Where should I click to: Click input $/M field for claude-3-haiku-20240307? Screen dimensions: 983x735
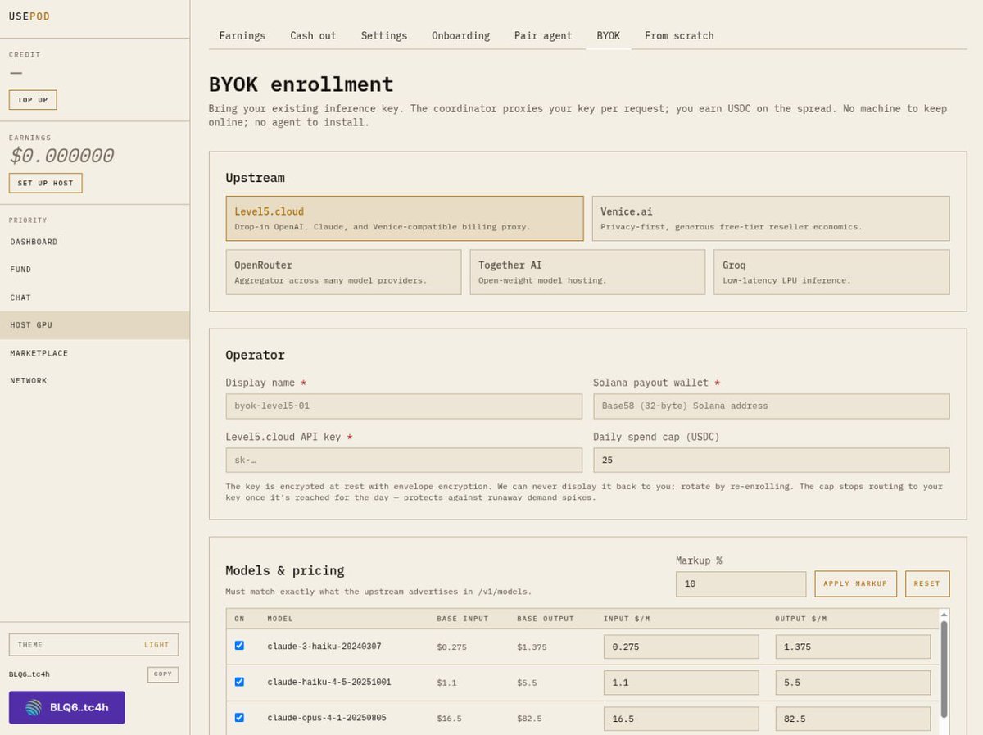tap(682, 647)
